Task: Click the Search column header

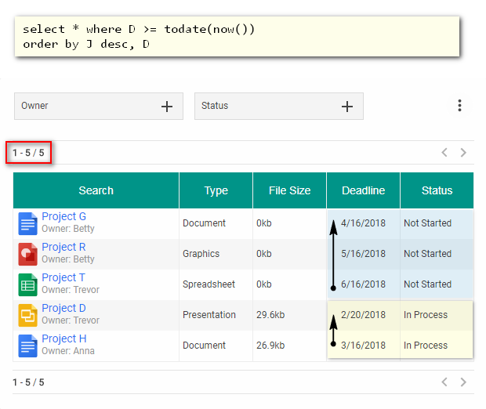Action: 96,190
